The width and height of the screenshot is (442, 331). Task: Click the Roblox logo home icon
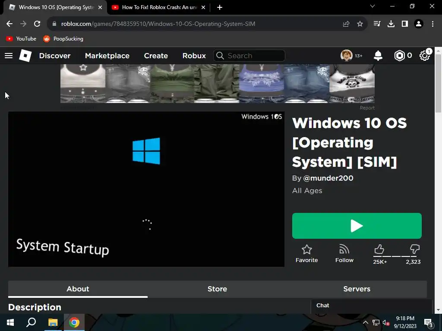pyautogui.click(x=25, y=56)
